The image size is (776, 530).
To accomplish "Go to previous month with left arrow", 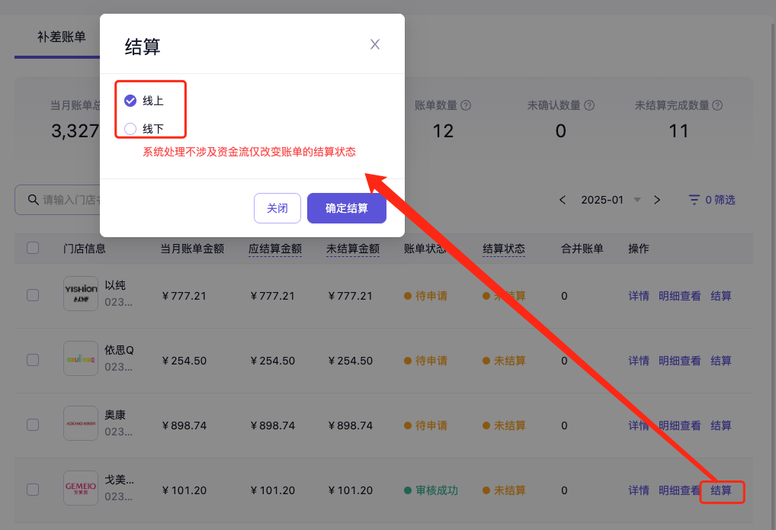I will (x=563, y=200).
